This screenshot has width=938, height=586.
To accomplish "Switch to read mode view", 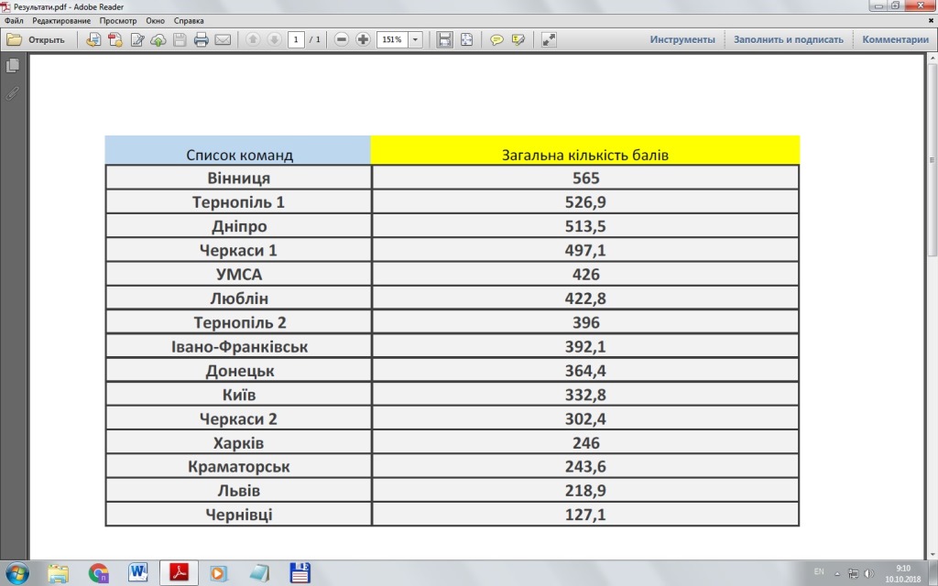I will click(549, 39).
